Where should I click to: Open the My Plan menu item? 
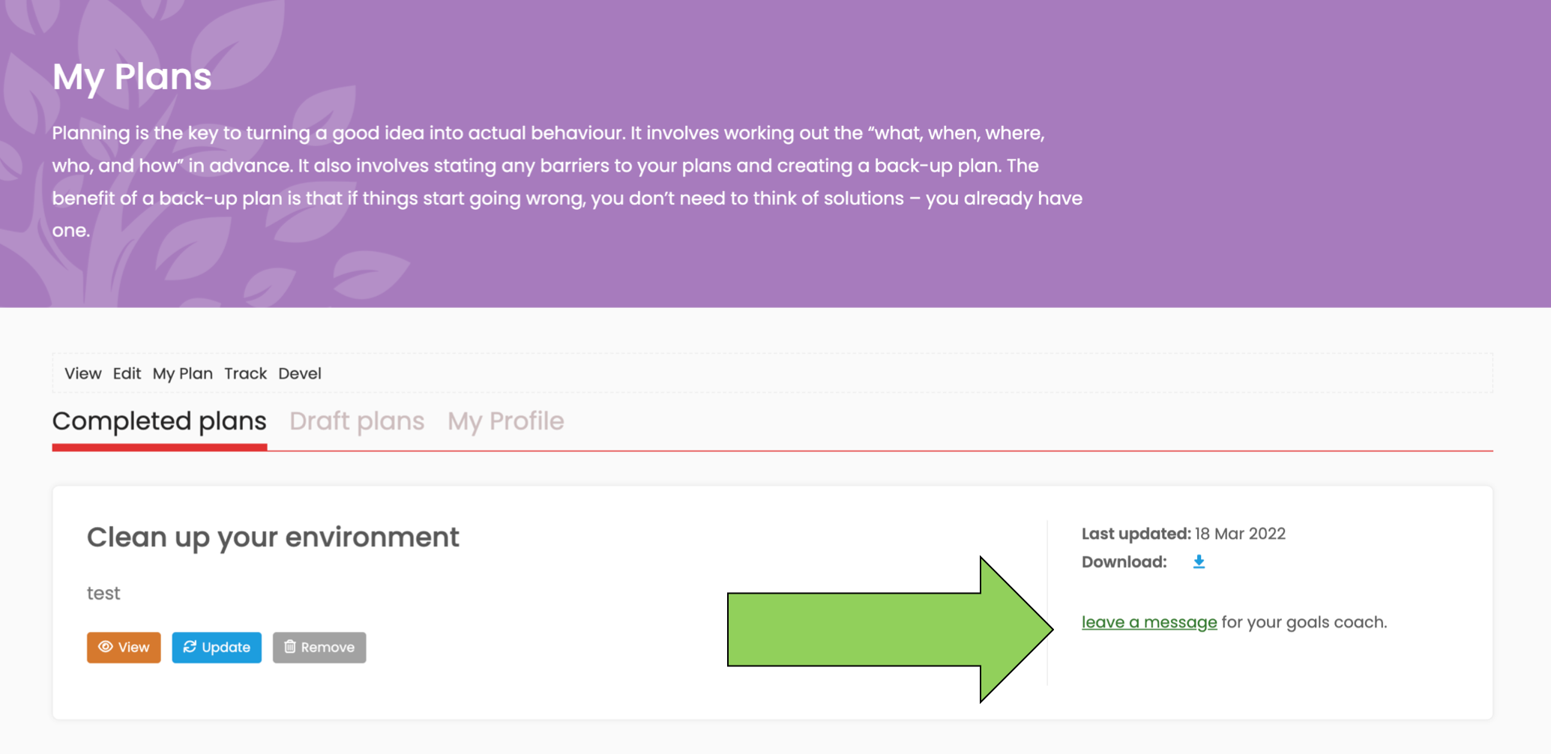click(182, 373)
